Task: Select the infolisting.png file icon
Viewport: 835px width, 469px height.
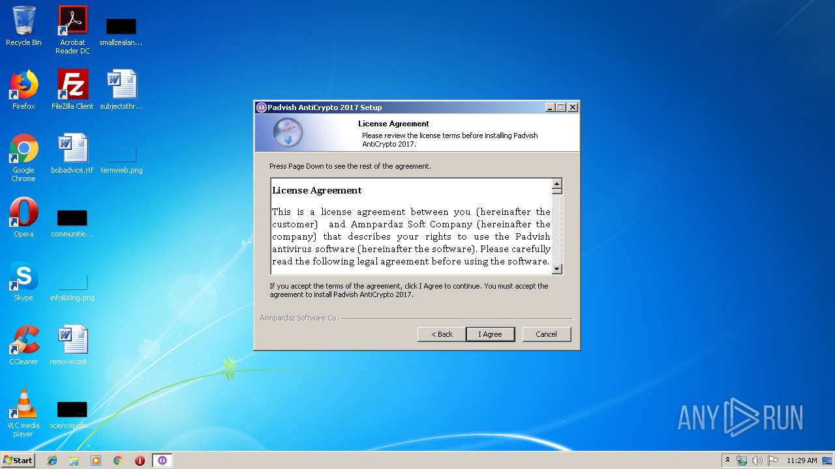Action: pos(72,287)
